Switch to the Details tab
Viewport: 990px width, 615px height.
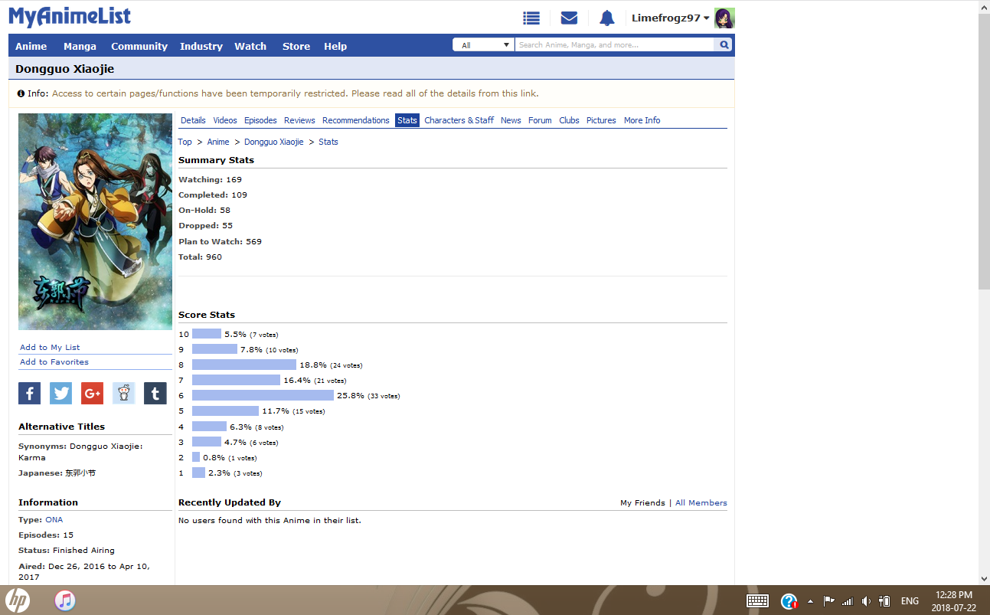click(x=193, y=120)
